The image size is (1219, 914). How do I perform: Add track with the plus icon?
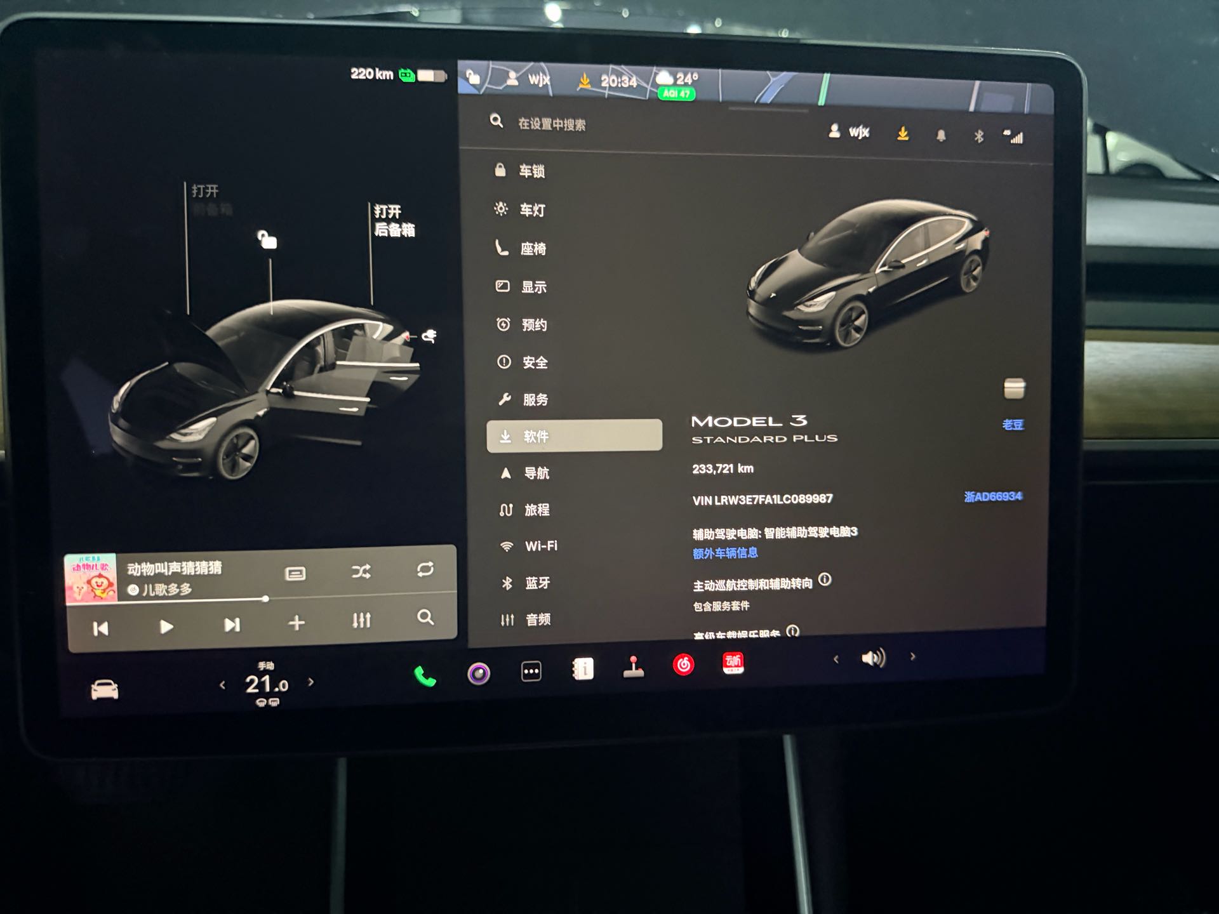coord(296,623)
